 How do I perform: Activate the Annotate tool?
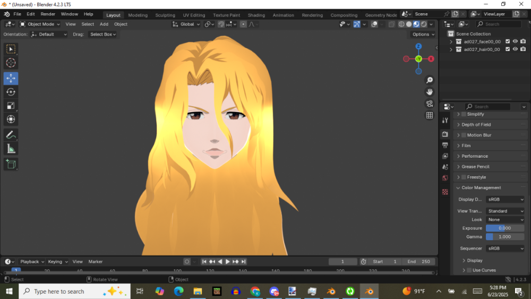11,135
